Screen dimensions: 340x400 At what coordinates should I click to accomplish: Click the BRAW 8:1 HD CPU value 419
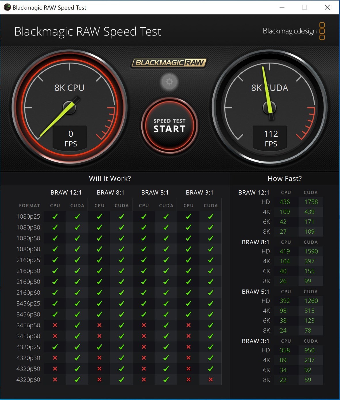pyautogui.click(x=285, y=251)
